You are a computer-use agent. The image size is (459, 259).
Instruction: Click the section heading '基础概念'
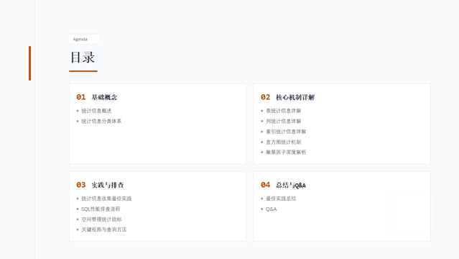[104, 97]
